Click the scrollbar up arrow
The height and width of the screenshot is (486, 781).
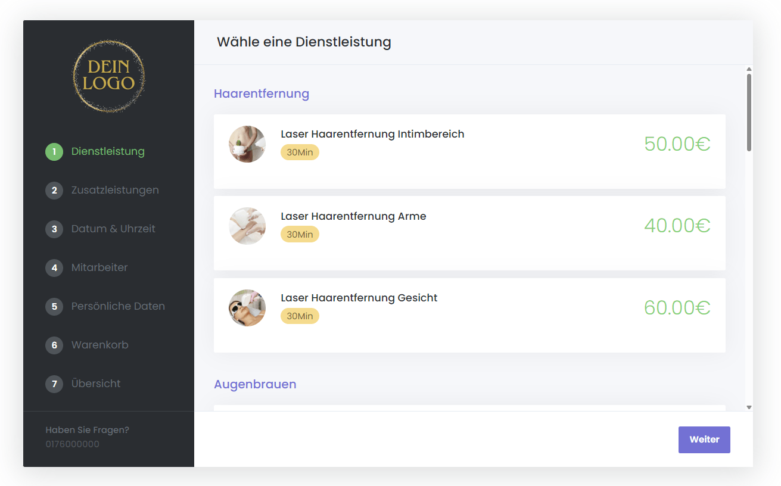pos(749,69)
